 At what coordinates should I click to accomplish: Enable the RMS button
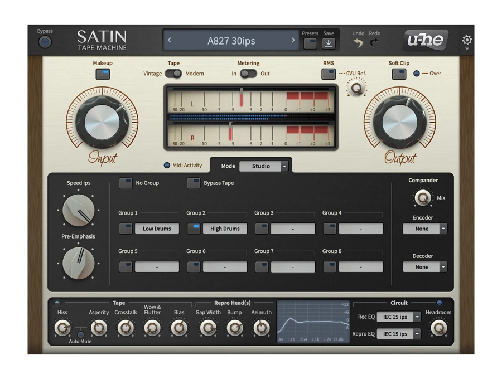tap(329, 74)
